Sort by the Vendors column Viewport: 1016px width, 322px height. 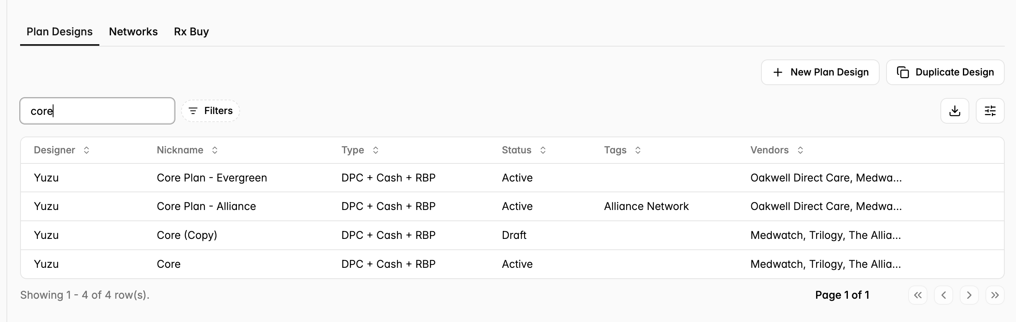click(777, 150)
